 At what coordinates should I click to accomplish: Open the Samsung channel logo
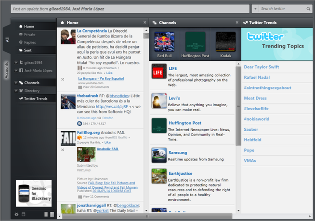(159, 155)
